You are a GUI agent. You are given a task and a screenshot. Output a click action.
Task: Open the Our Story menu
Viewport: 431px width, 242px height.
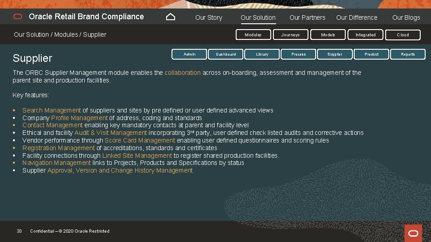[x=209, y=17]
